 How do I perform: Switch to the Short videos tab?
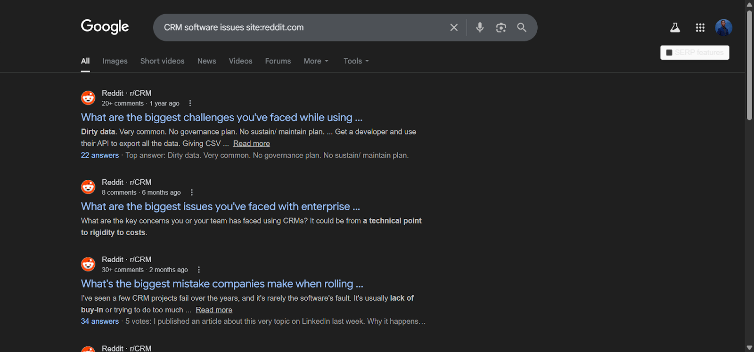tap(163, 61)
